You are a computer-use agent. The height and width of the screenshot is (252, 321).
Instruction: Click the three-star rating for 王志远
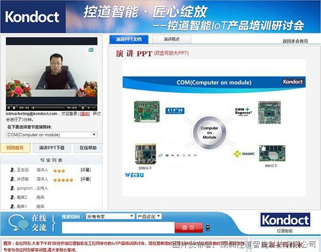59,171
